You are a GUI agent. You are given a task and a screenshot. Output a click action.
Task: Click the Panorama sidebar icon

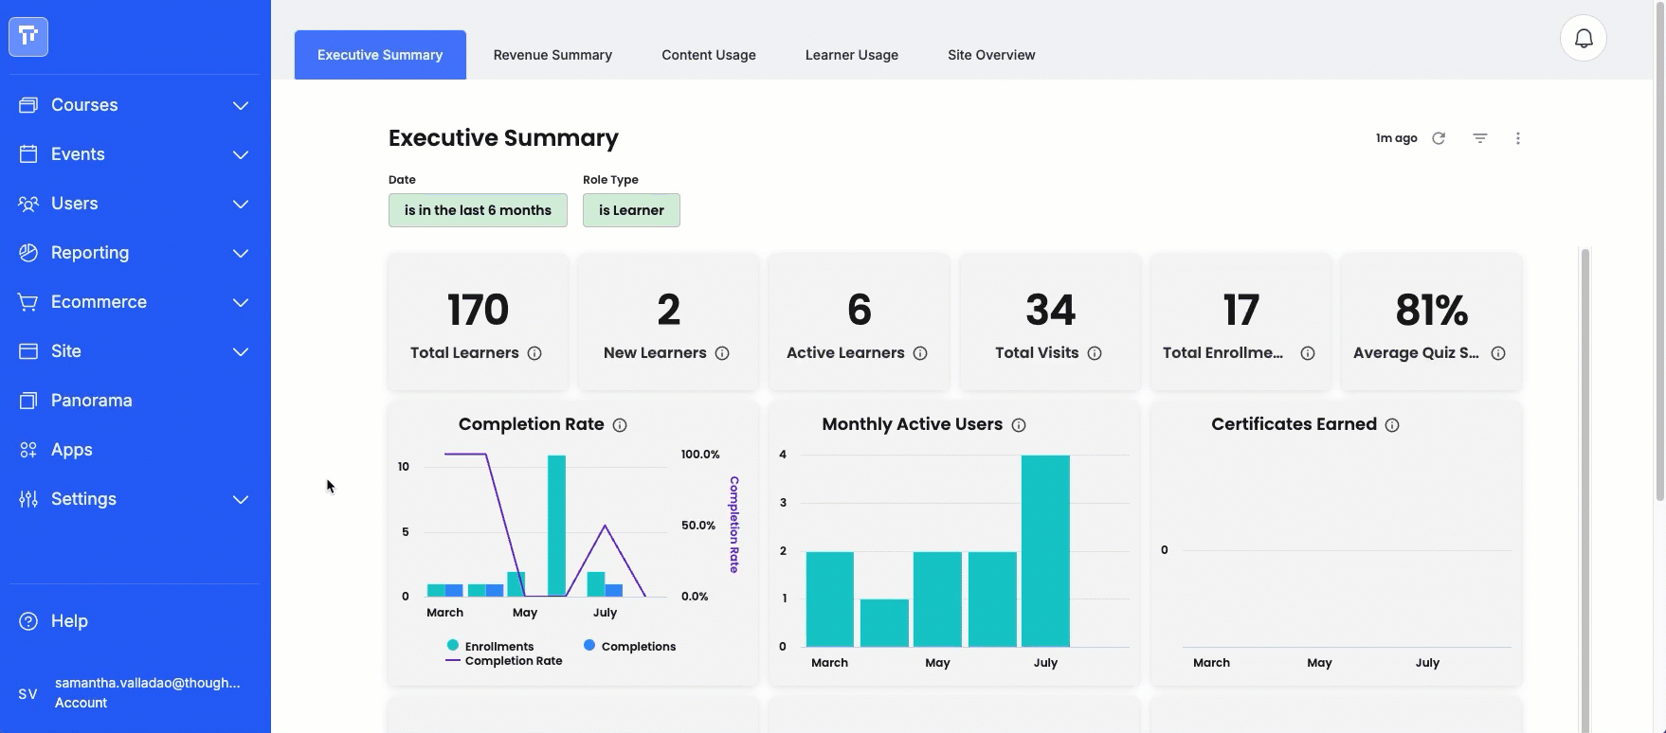coord(28,401)
